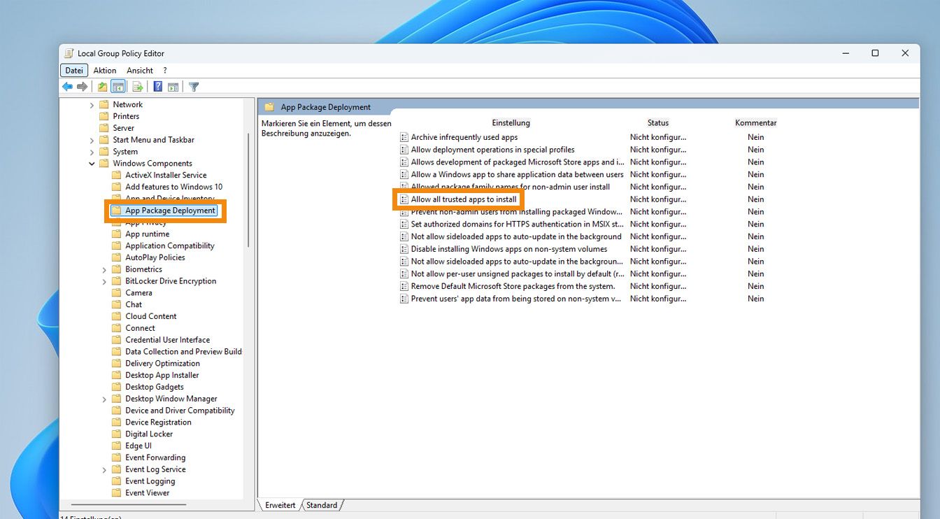Select the Server tree item

coord(124,128)
